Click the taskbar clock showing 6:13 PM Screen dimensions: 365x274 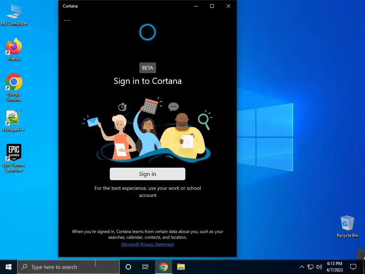(x=334, y=267)
